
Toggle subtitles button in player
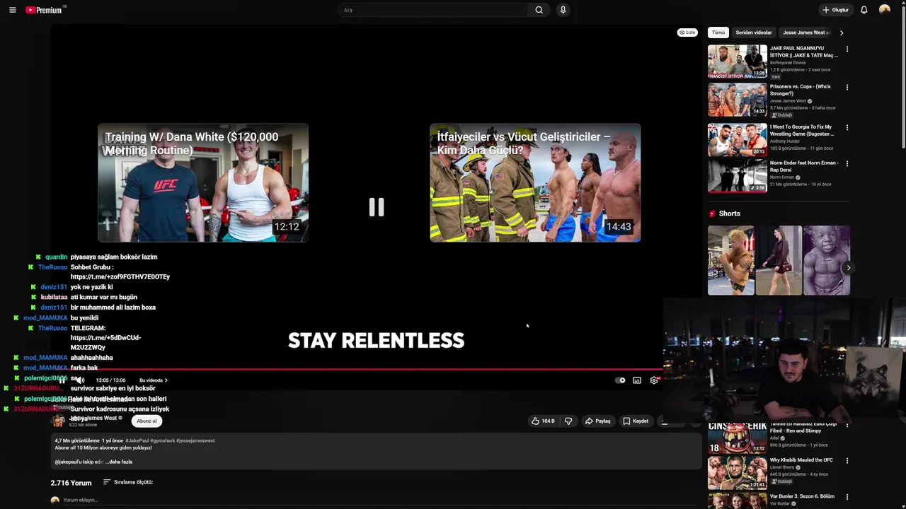[x=637, y=380]
